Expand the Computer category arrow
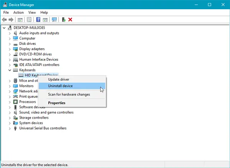Viewport: 230px width, 168px height. click(x=10, y=39)
